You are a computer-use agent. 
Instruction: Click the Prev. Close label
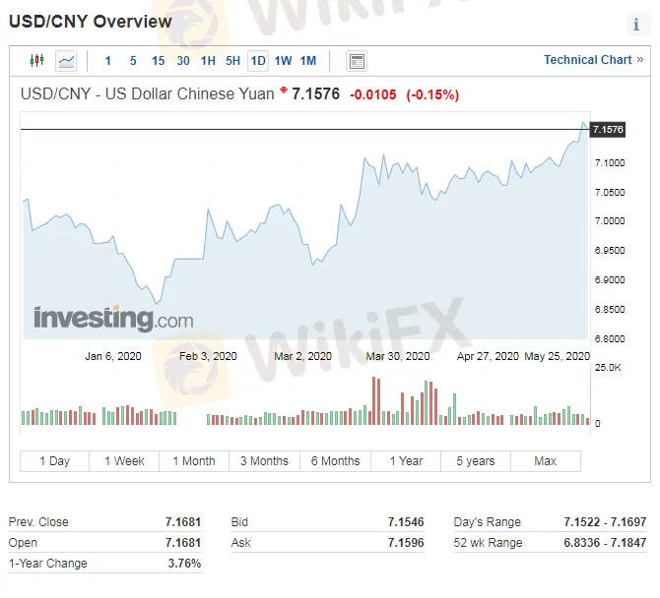[x=38, y=522]
